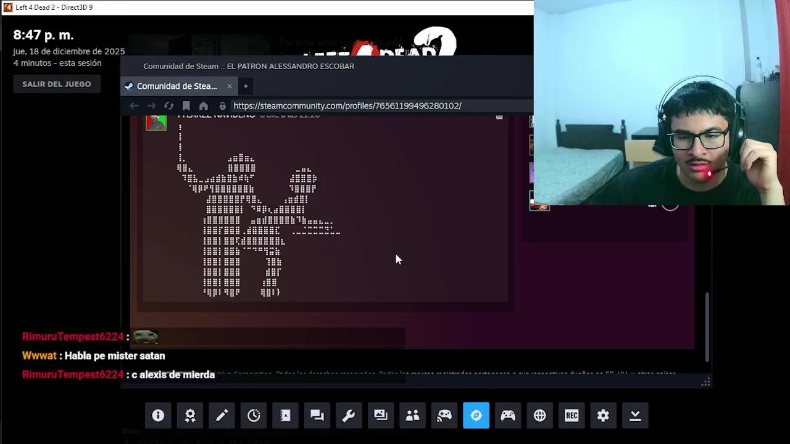Open the overlay settings gear icon

pos(603,416)
